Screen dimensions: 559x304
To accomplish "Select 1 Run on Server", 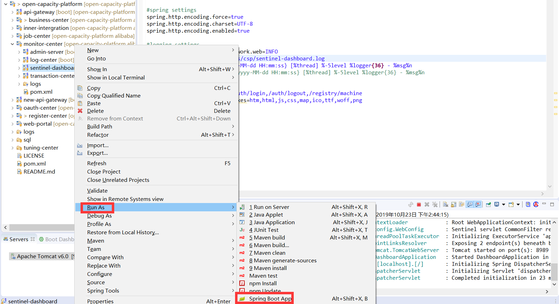I will coord(306,207).
